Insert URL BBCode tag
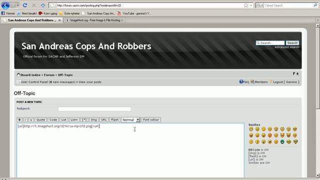This screenshot has height=180, width=320. click(104, 119)
